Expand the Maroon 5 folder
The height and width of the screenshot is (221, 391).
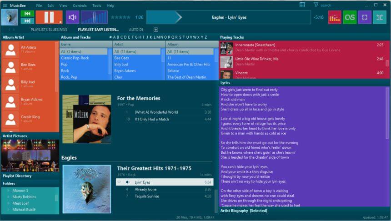(x=8, y=191)
